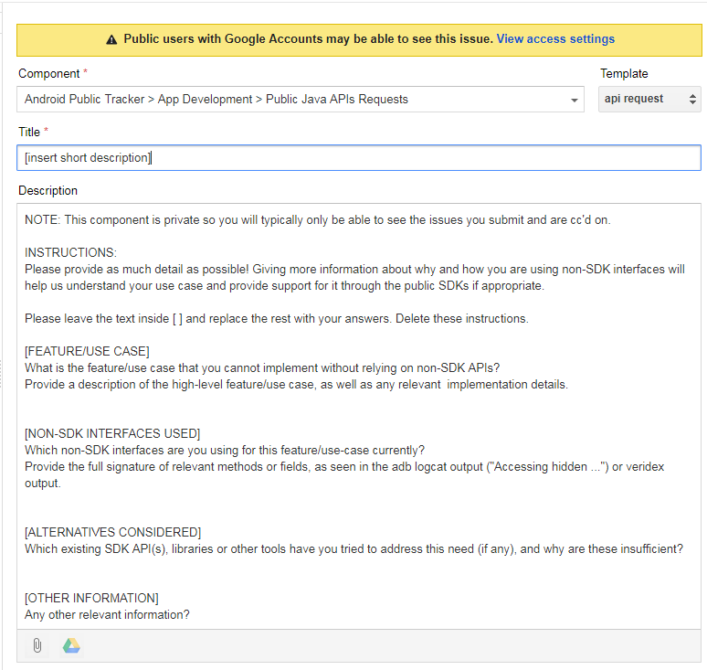Open the View access settings link

tap(555, 39)
